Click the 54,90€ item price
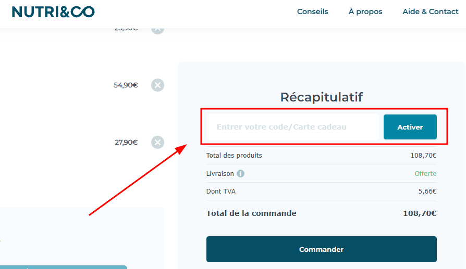This screenshot has height=269, width=466. point(126,85)
